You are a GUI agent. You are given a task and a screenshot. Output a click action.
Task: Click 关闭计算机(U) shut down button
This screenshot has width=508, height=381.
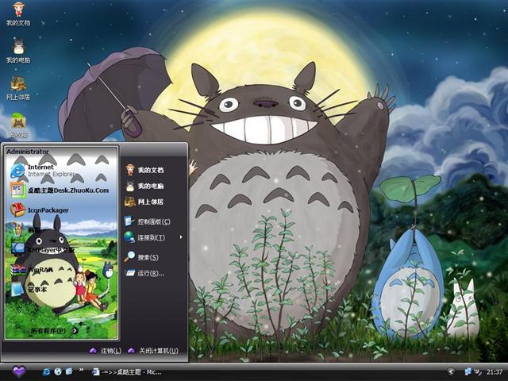pos(153,351)
